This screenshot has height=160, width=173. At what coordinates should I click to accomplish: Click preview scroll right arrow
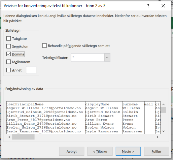(x=158, y=137)
